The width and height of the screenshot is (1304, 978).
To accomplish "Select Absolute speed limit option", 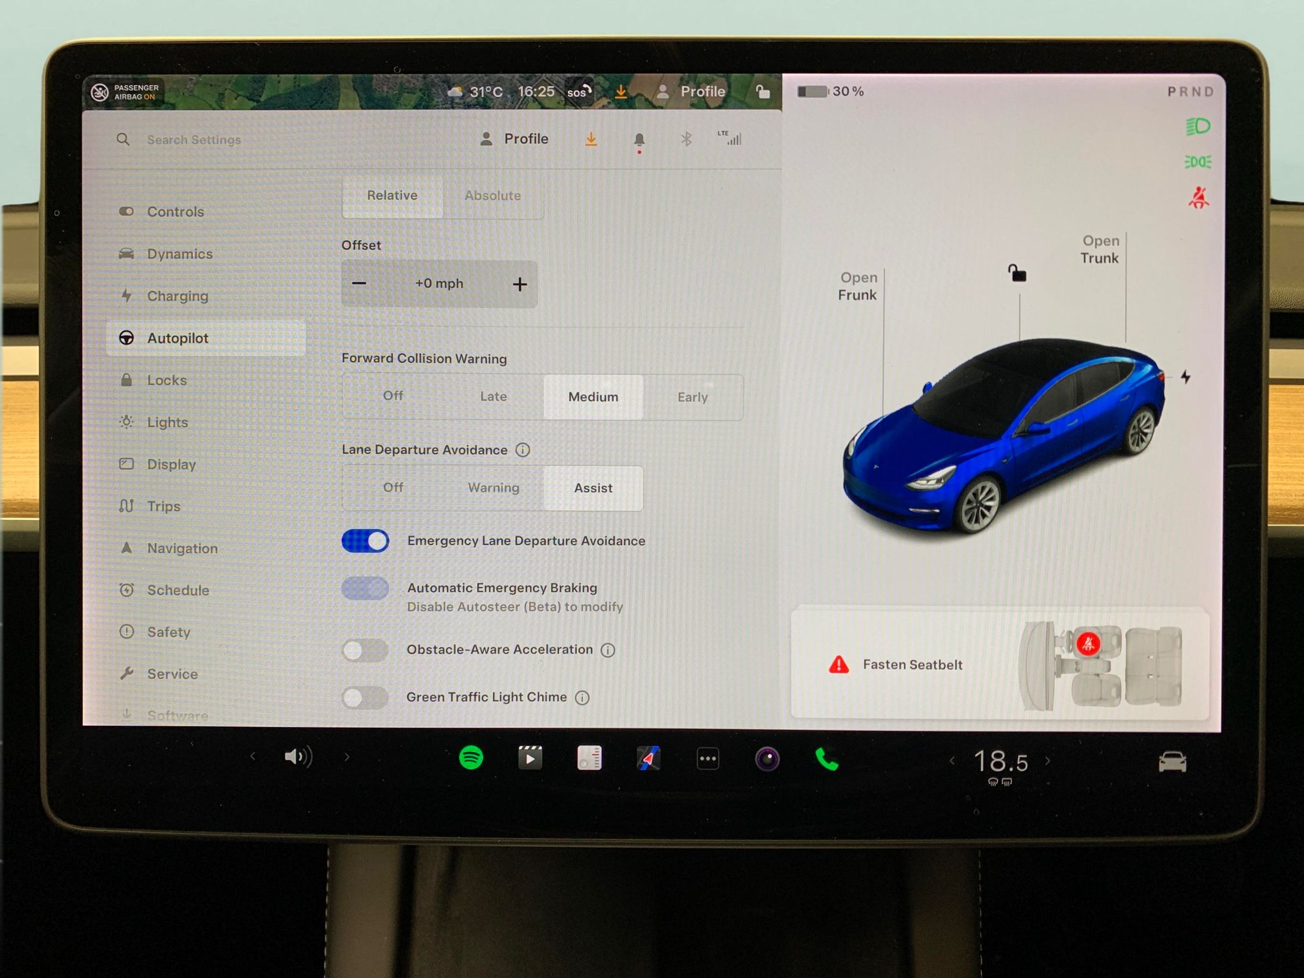I will click(493, 195).
